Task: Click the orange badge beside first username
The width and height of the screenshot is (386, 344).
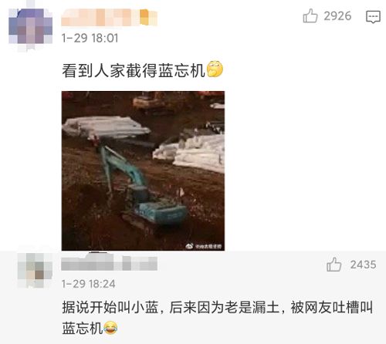Action: (148, 18)
